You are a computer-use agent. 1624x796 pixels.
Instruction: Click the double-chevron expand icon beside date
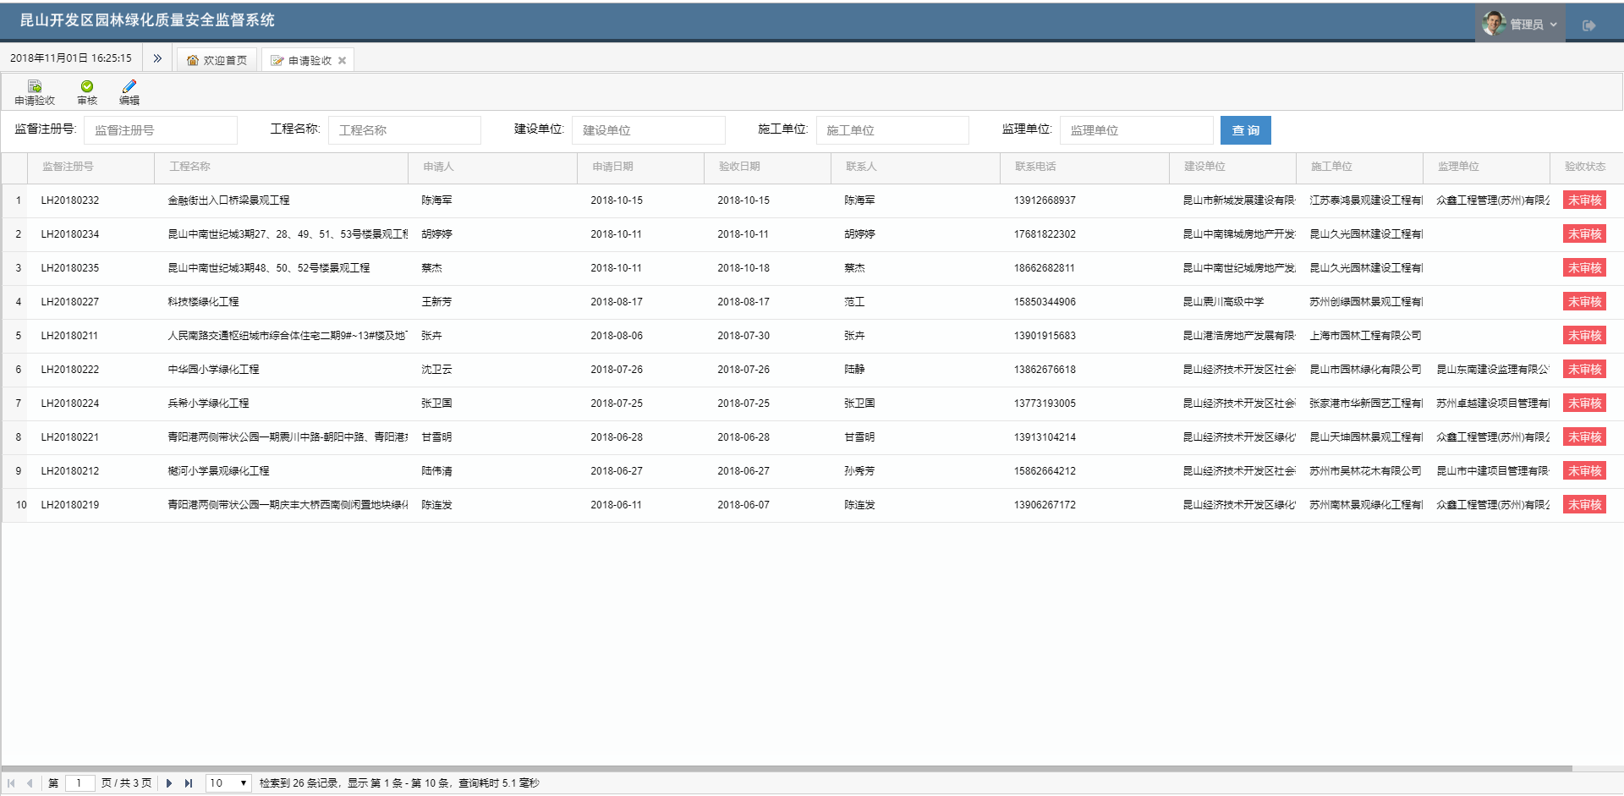click(157, 58)
